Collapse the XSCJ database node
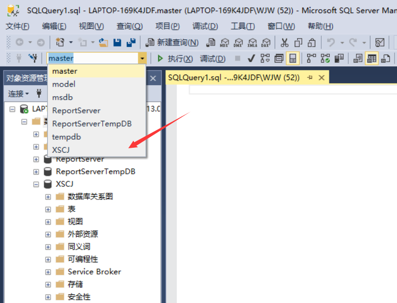The height and width of the screenshot is (303, 397). [36, 184]
